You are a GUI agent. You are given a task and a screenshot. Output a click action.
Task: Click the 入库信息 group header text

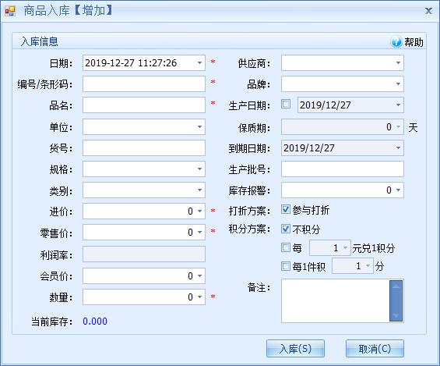(x=39, y=41)
